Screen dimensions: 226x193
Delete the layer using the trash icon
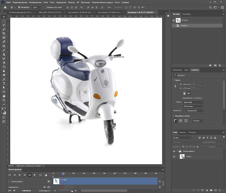pyautogui.click(x=220, y=190)
